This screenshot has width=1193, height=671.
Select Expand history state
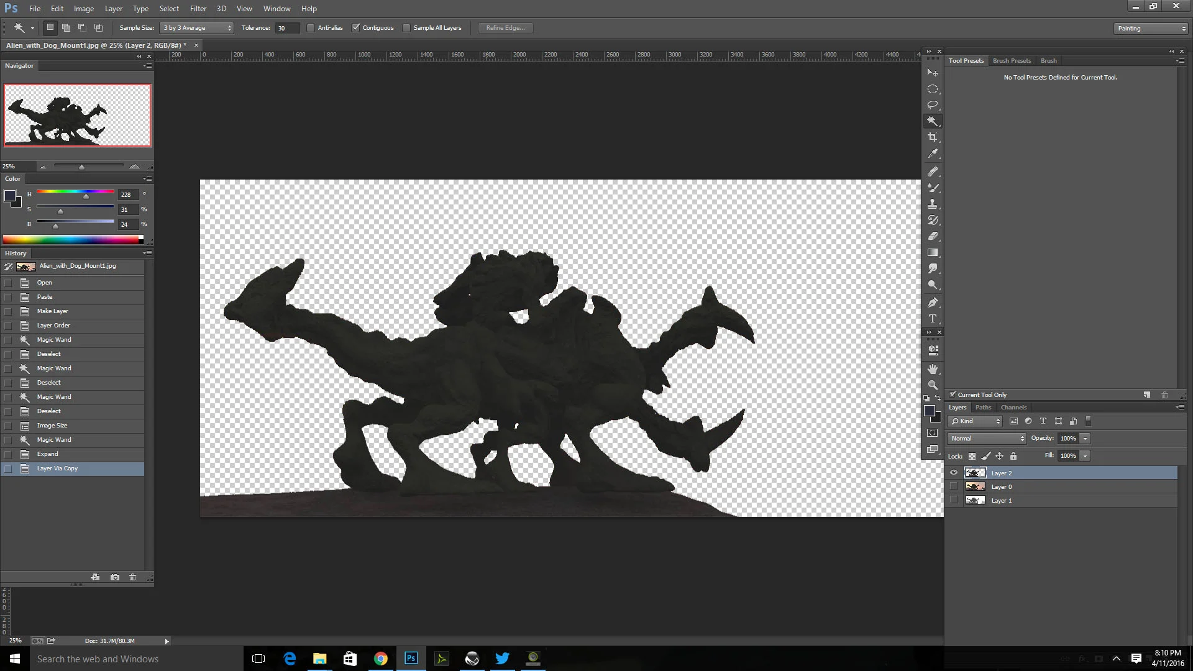[72, 454]
